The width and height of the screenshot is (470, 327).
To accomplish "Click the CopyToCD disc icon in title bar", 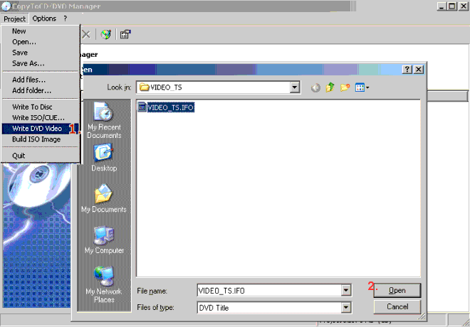I will pos(6,6).
